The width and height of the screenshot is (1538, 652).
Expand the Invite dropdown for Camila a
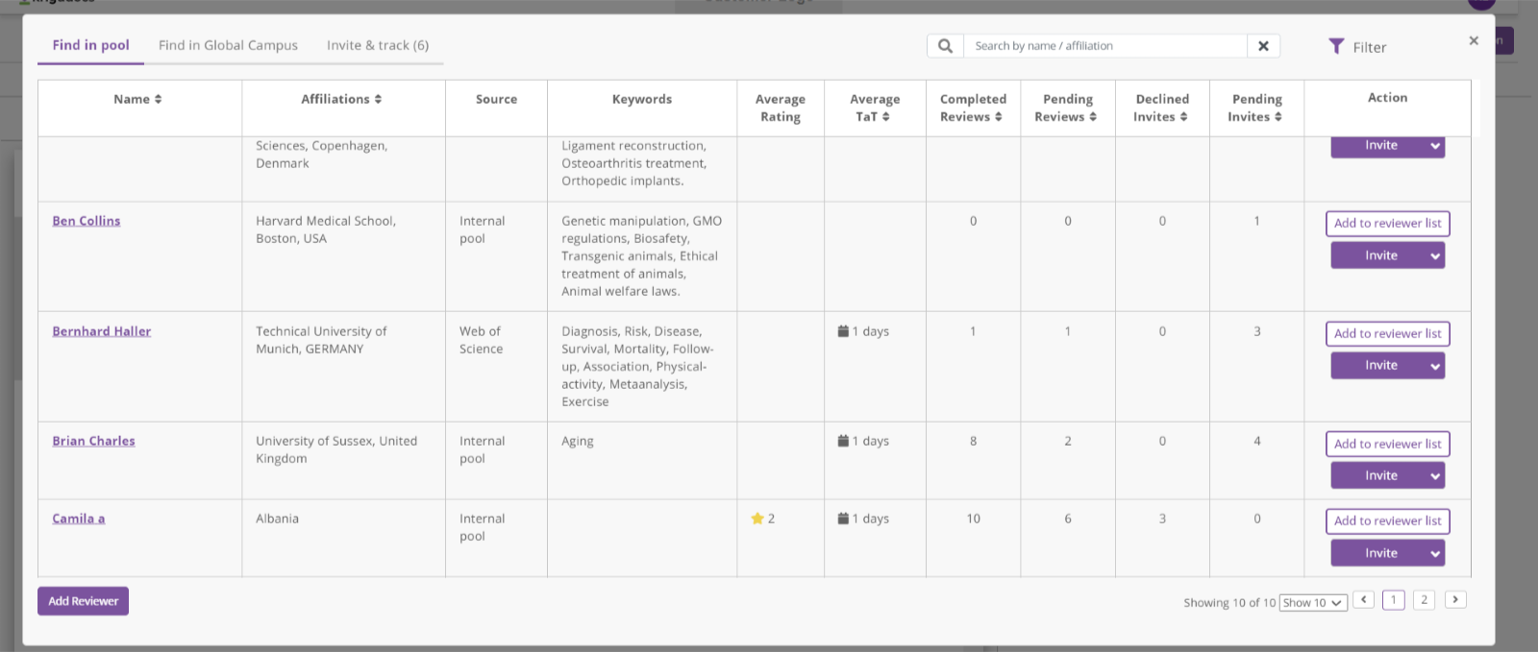click(x=1435, y=553)
